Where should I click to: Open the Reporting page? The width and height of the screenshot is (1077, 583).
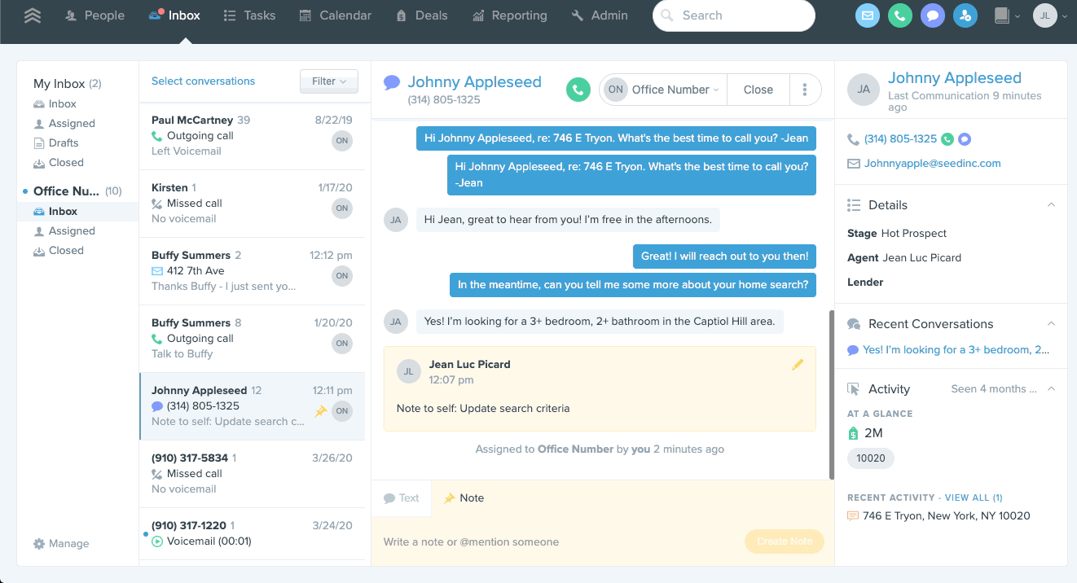click(x=509, y=15)
